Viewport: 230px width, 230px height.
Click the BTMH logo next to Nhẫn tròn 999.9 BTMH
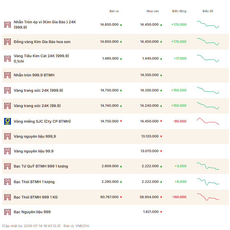[x=7, y=75]
